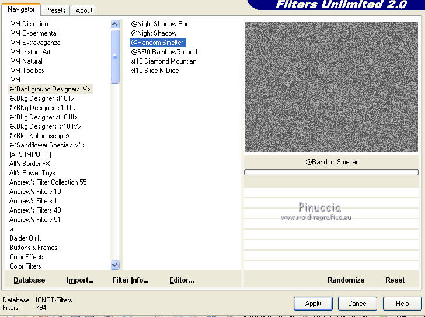
Task: Select Color Effects category
Action: 27,257
